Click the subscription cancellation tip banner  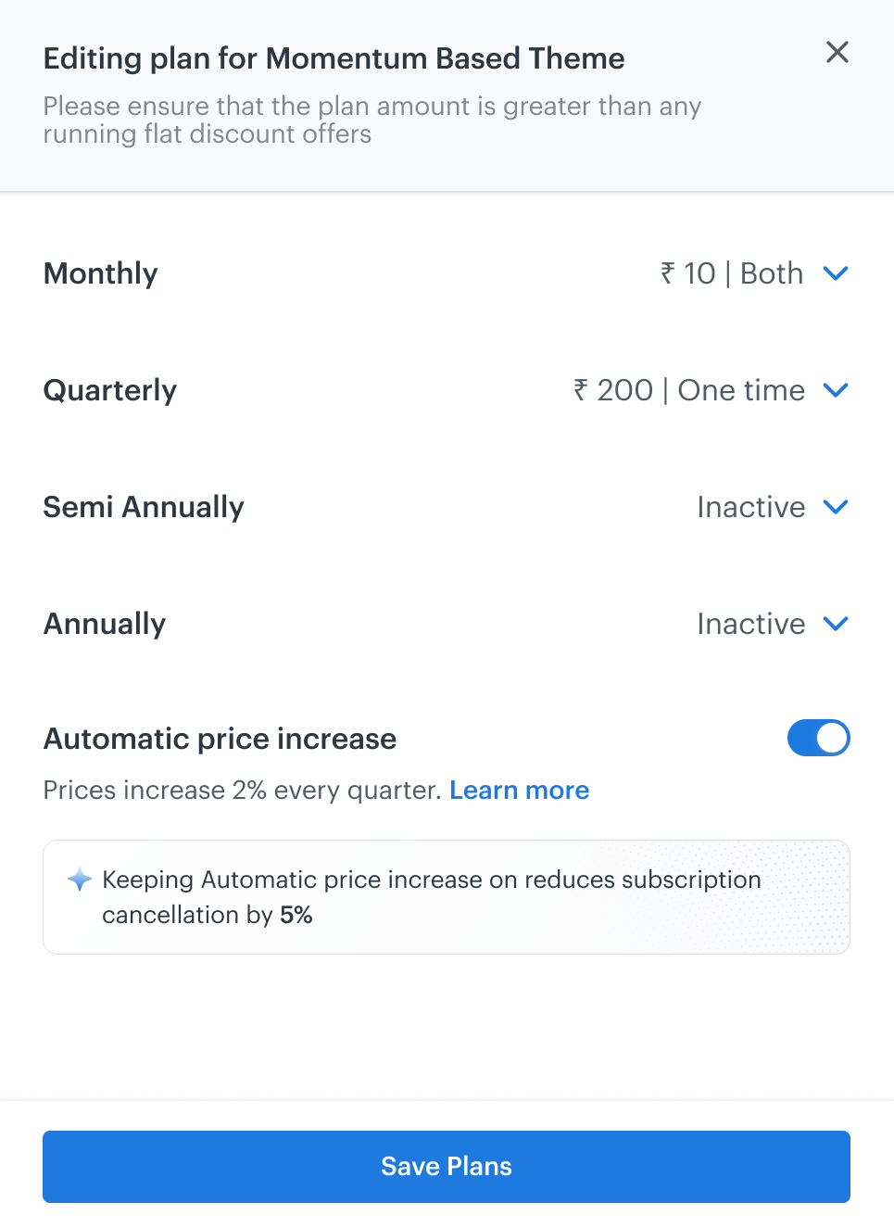[x=447, y=897]
